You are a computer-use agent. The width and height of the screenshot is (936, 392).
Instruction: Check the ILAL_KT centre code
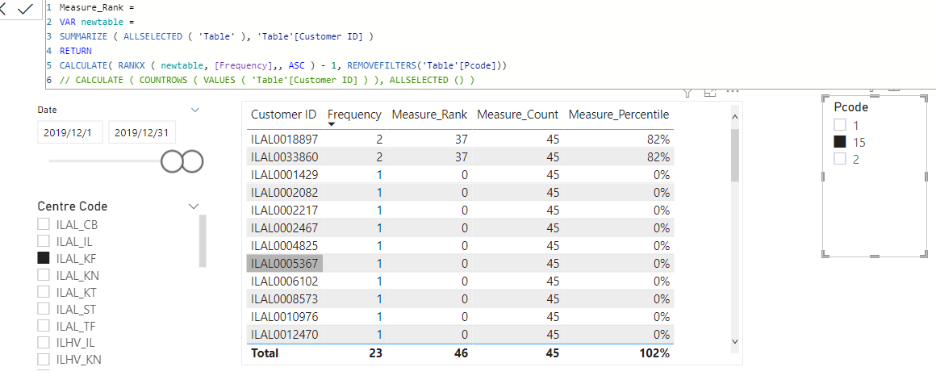[x=44, y=292]
